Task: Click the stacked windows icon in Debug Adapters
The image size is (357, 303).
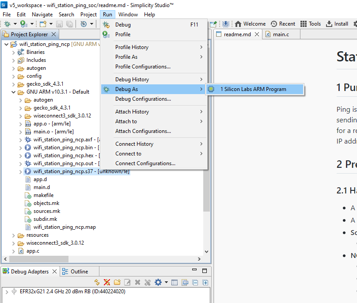Action: point(185,283)
